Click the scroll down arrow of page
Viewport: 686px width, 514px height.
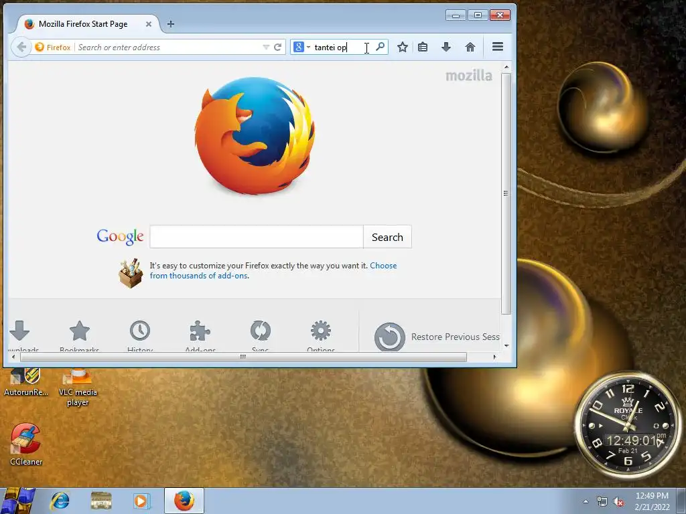click(x=506, y=346)
